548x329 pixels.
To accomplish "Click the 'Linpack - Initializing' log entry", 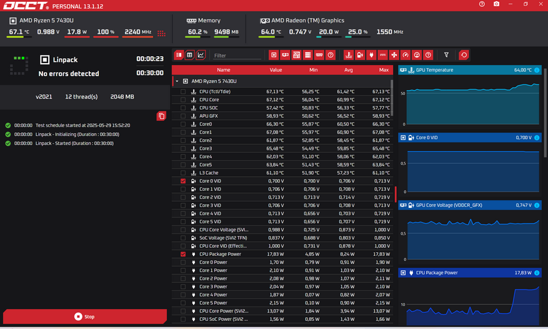I will tap(77, 134).
